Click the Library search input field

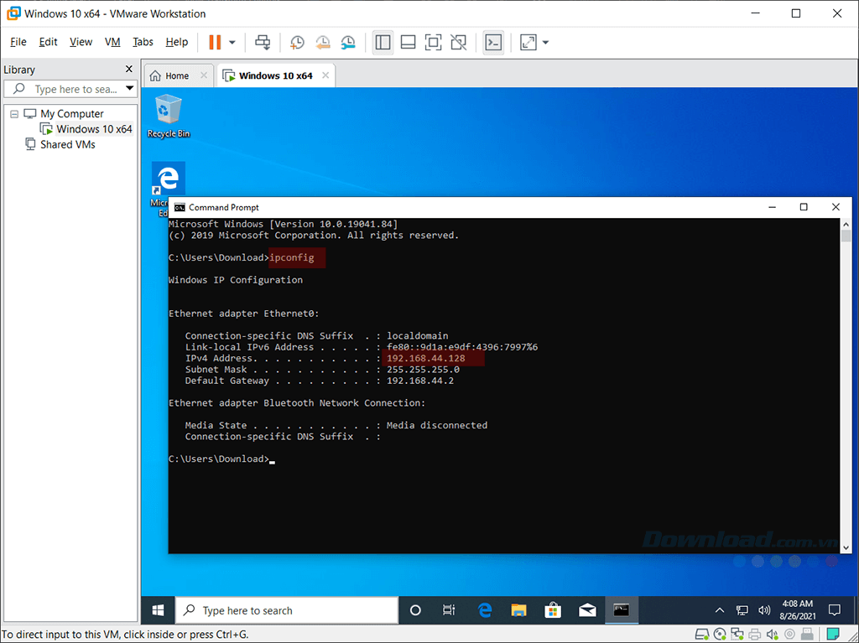pyautogui.click(x=75, y=89)
